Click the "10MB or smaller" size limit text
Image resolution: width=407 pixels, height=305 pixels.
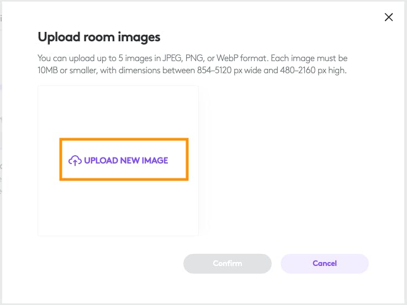[67, 70]
